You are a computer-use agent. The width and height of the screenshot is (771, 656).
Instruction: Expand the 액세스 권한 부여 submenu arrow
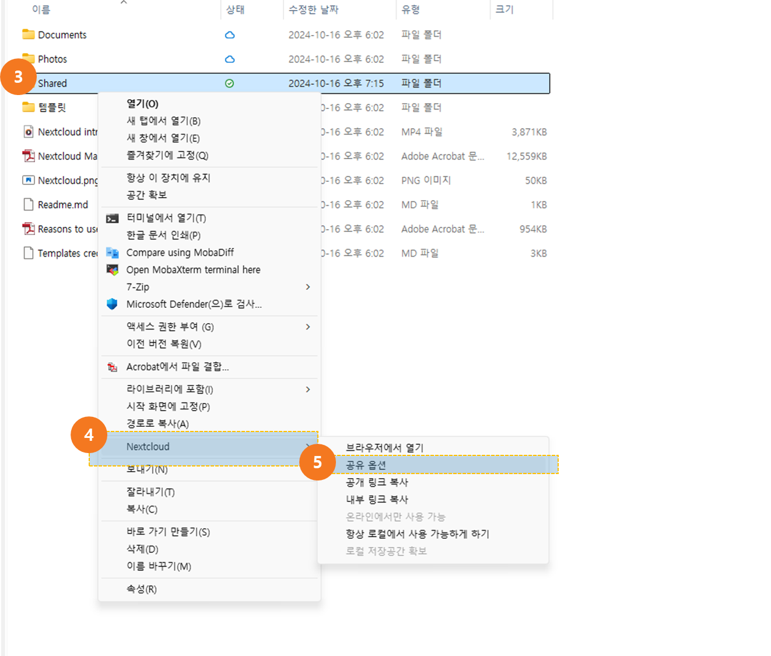tap(308, 327)
